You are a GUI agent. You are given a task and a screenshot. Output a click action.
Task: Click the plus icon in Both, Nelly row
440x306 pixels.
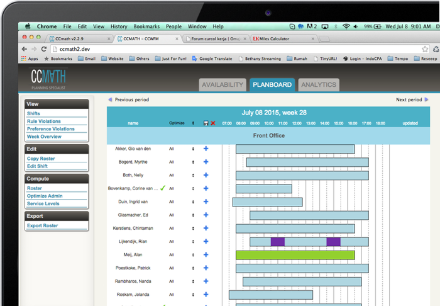(x=206, y=175)
